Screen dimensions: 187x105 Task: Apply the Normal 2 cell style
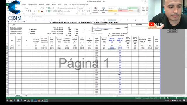pyautogui.click(x=113, y=8)
